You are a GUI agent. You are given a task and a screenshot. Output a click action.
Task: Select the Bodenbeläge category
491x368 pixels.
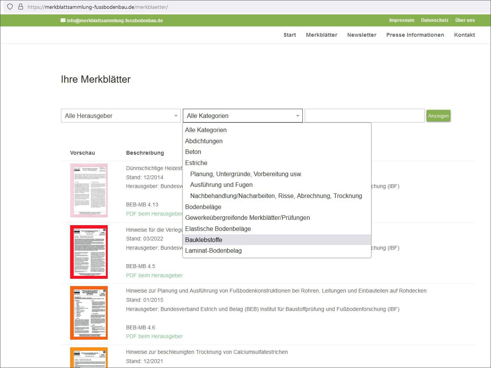pyautogui.click(x=277, y=207)
